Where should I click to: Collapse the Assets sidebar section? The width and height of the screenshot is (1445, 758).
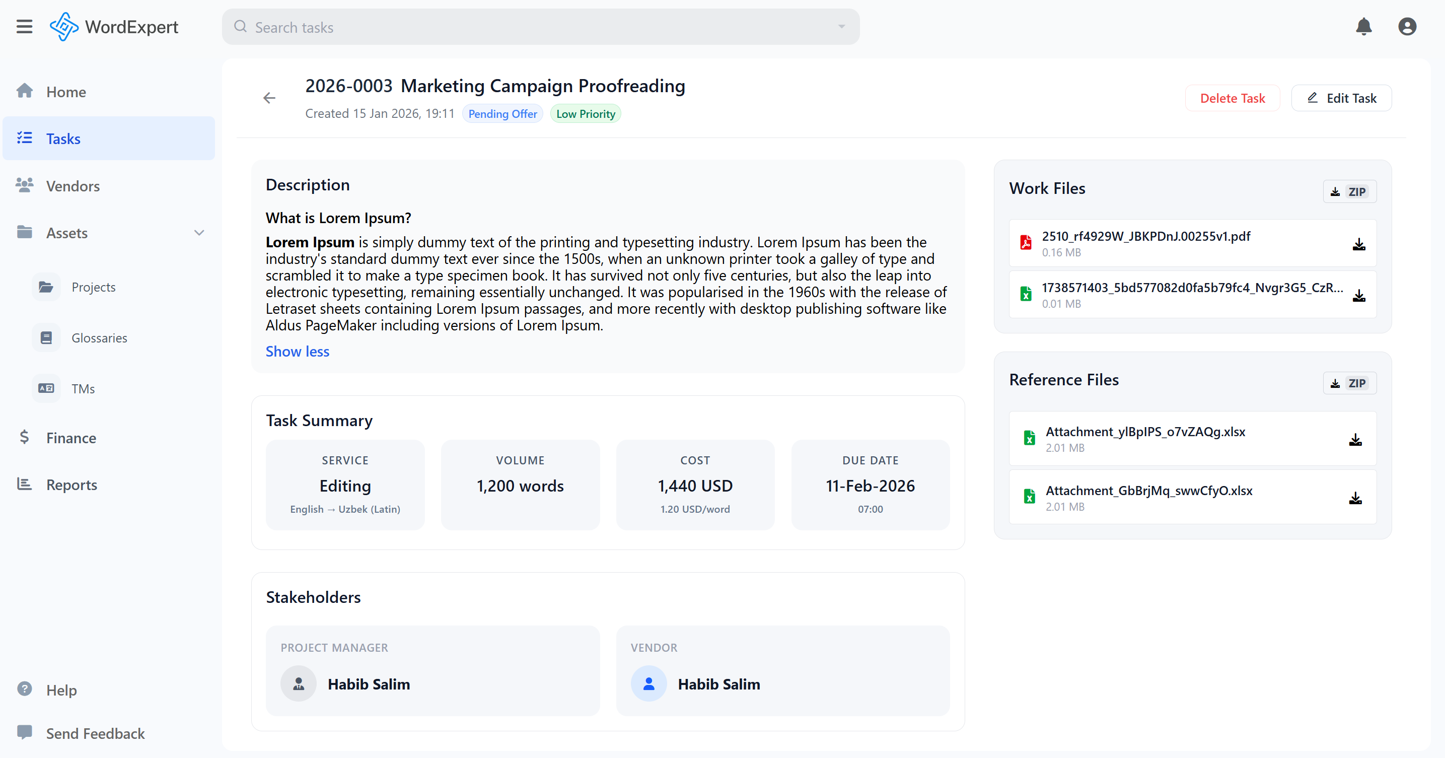pos(198,233)
